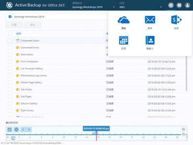Click the restore button in toolbar
This screenshot has height=145, width=193.
(14, 25)
